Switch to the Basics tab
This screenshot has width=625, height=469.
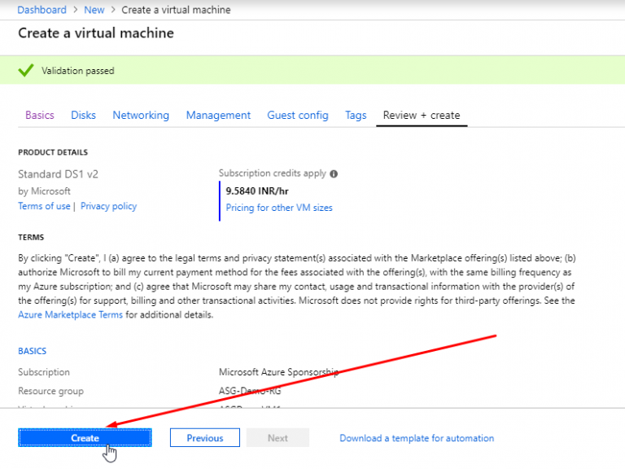[x=40, y=115]
